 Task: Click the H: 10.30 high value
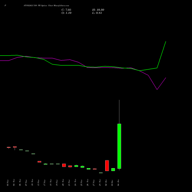(x=98, y=10)
